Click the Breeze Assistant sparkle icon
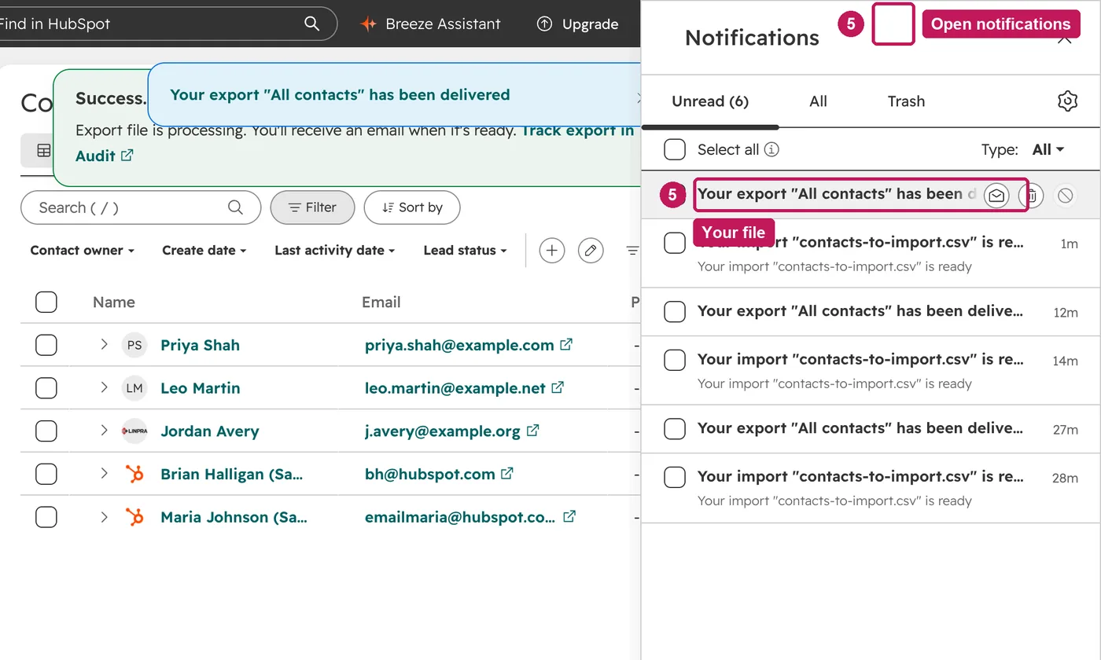1101x660 pixels. pos(368,24)
